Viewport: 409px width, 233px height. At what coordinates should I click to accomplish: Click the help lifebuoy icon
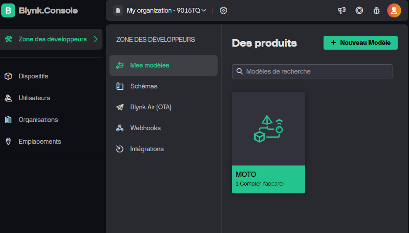(359, 10)
